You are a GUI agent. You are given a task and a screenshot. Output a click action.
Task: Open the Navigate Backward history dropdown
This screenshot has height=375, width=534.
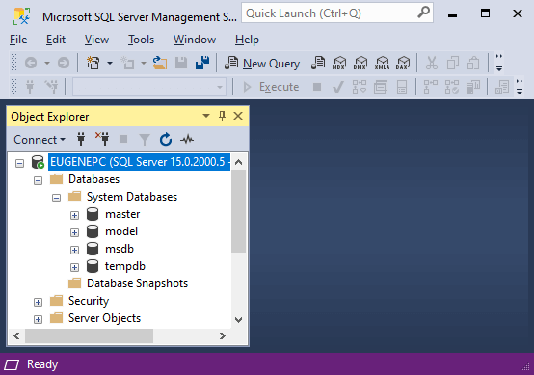click(47, 63)
